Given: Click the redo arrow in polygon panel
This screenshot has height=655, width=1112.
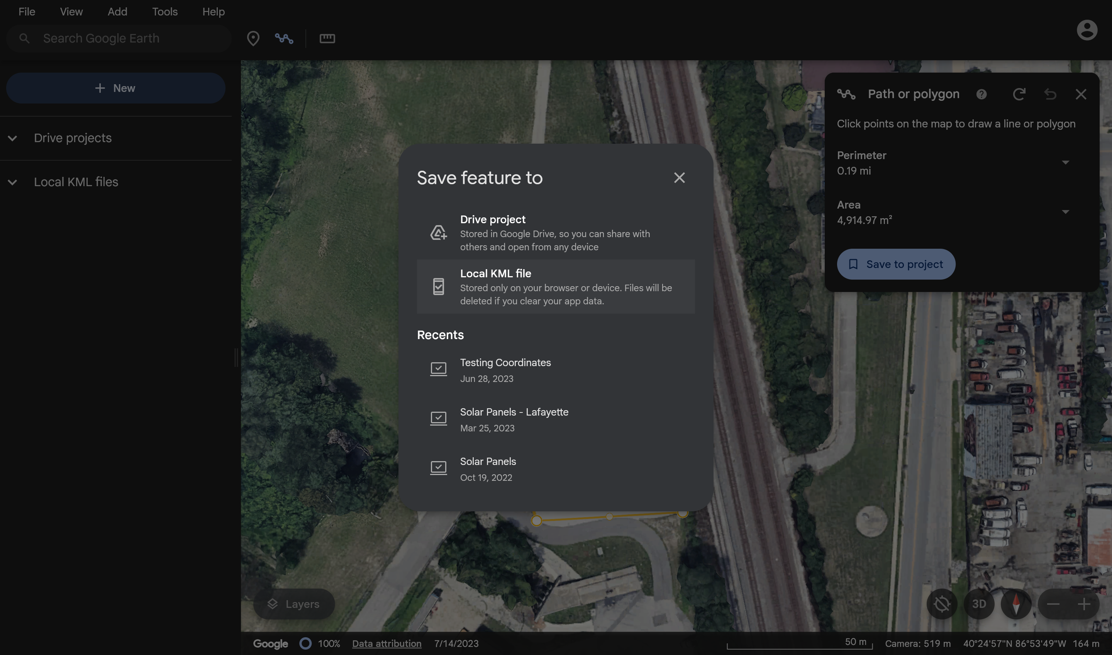Looking at the screenshot, I should 1019,94.
